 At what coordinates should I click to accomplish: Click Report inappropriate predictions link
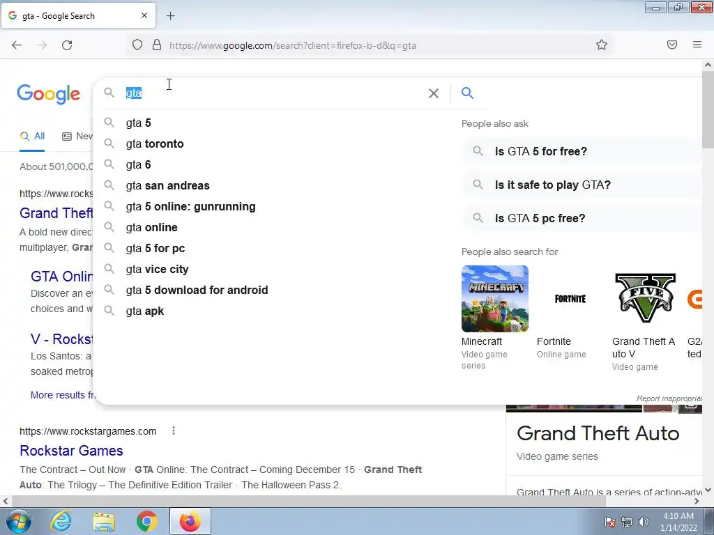click(669, 398)
